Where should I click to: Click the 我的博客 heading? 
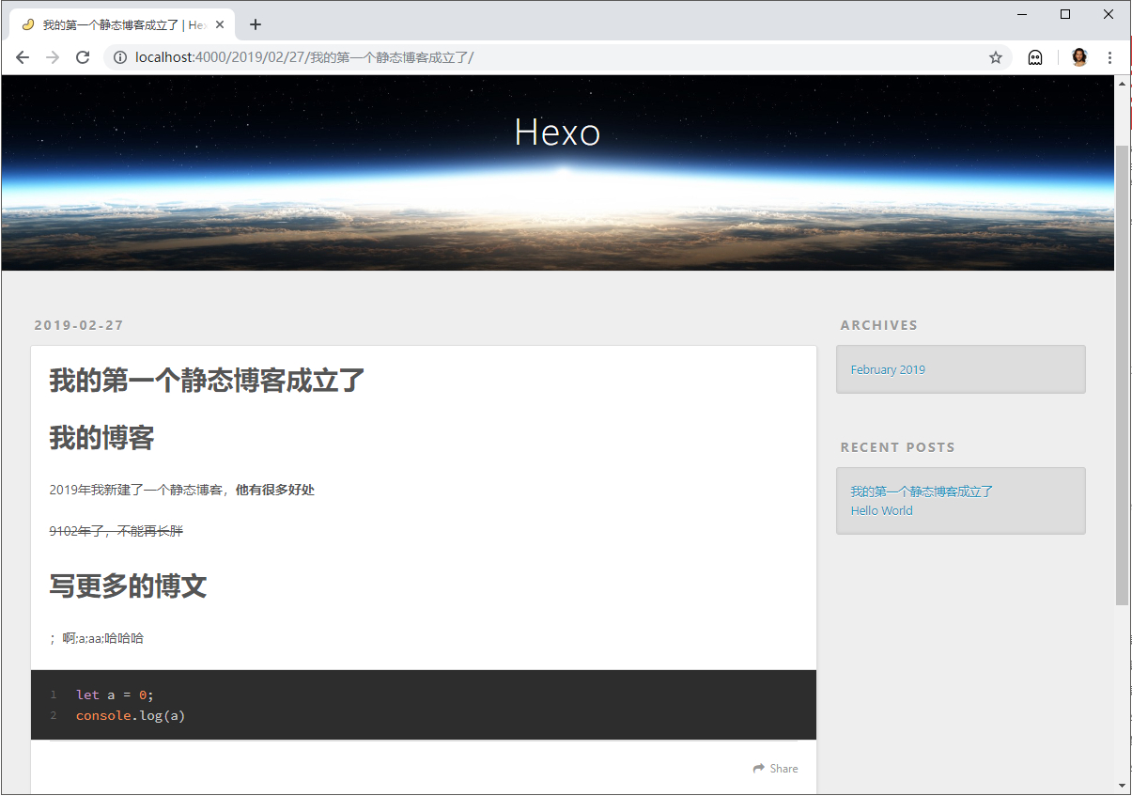coord(101,438)
